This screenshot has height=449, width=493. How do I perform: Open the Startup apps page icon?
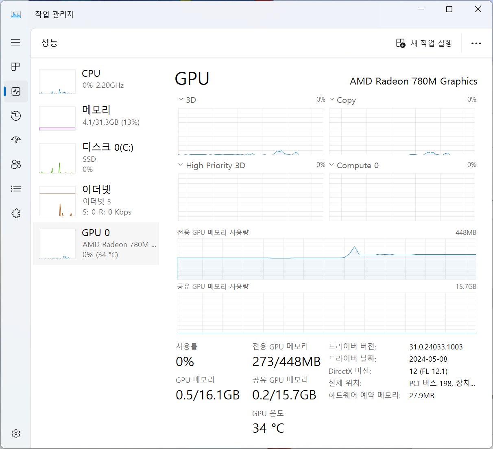16,140
